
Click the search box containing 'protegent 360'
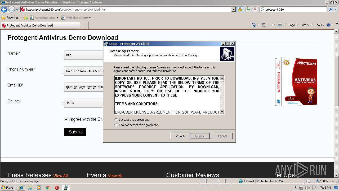pos(293,9)
